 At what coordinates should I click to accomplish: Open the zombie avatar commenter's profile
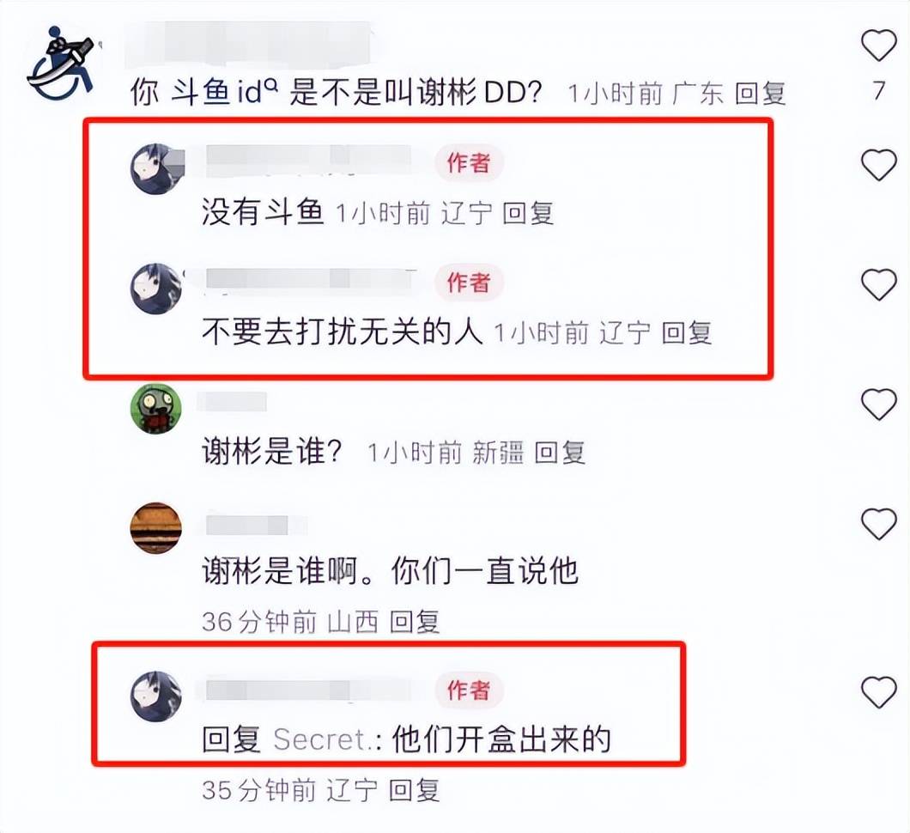click(x=155, y=408)
